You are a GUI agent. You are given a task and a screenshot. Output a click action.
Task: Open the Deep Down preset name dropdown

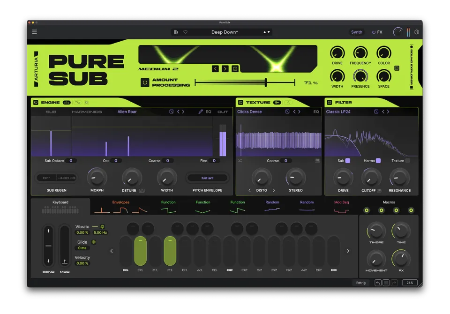click(x=225, y=32)
